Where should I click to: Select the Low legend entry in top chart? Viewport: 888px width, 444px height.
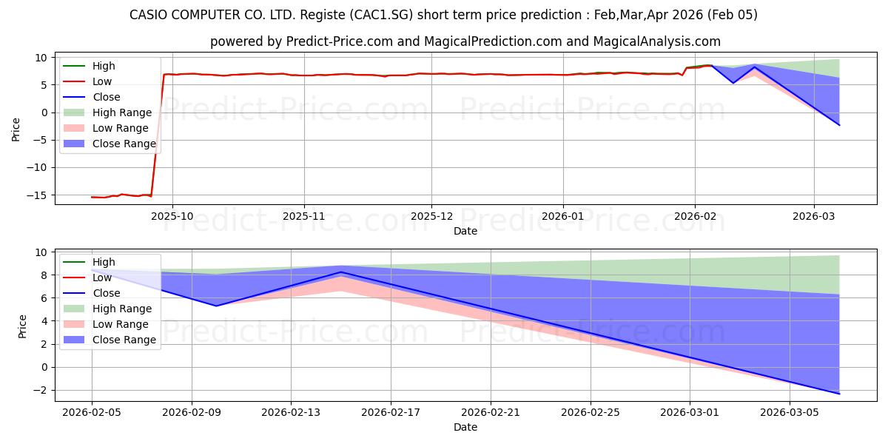[103, 82]
